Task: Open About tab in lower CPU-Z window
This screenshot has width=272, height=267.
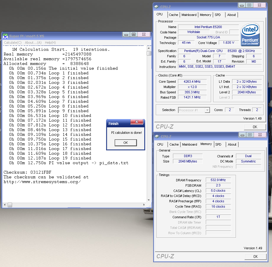Action: [232, 144]
